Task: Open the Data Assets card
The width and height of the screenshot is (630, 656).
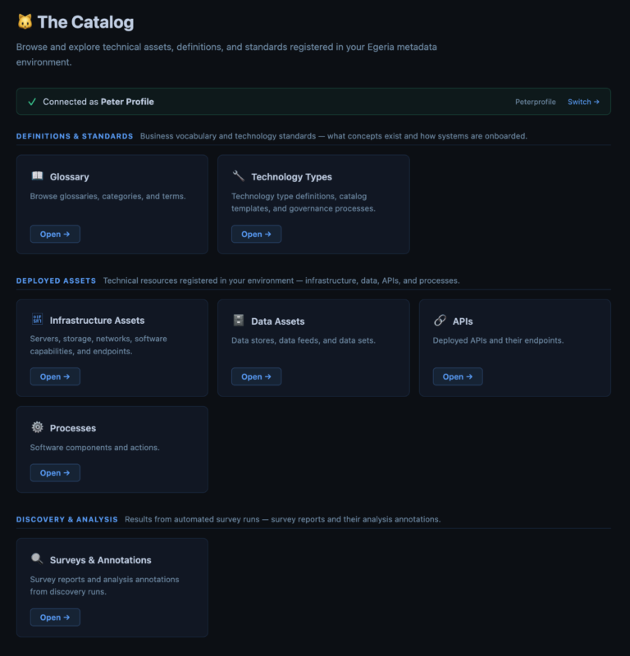Action: 256,376
